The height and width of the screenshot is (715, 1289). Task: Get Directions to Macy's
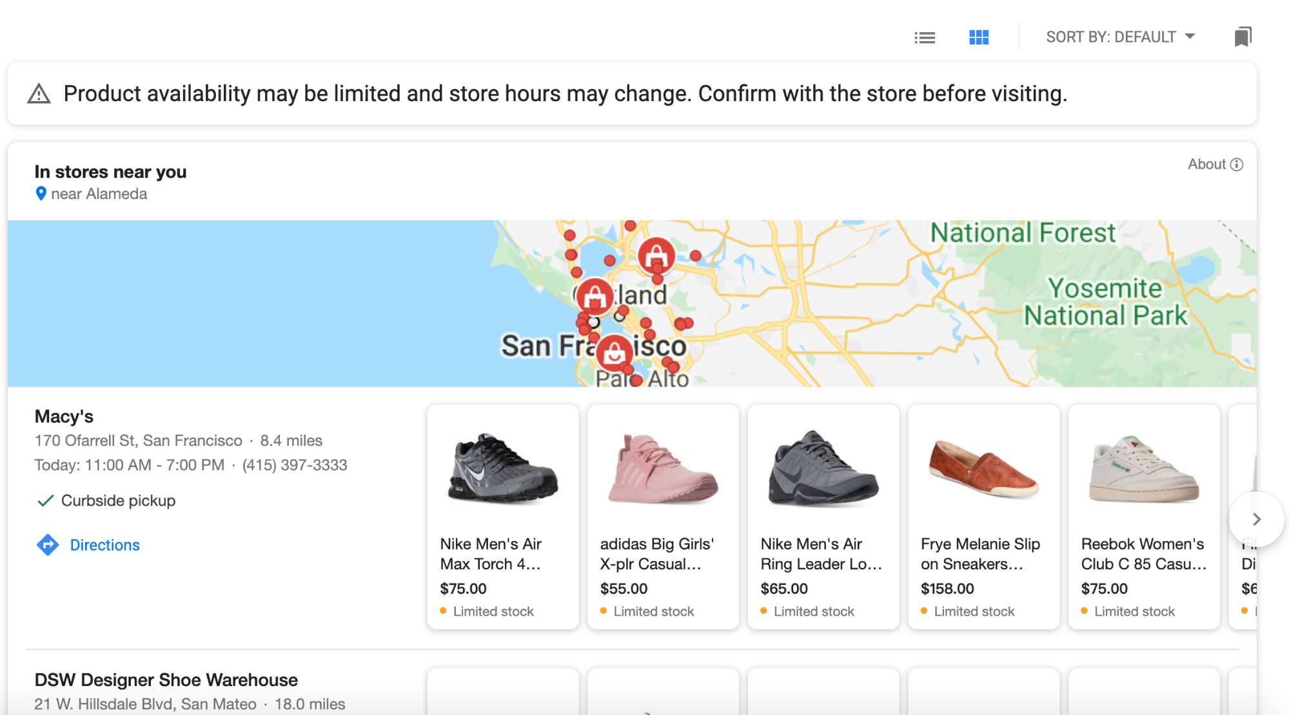point(104,545)
